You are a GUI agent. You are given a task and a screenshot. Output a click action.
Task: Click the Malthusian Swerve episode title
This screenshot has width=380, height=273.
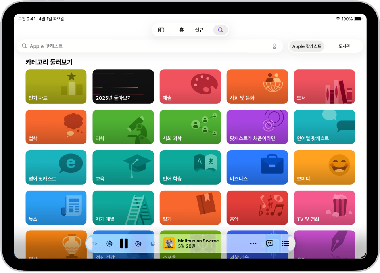[198, 241]
